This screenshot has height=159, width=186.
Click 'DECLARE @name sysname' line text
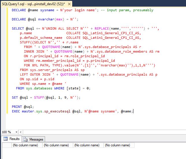(33, 10)
